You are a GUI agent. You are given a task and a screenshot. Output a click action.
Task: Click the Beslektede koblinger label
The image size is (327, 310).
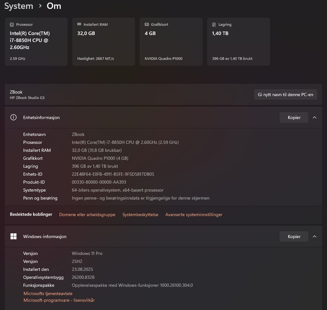[x=31, y=214]
